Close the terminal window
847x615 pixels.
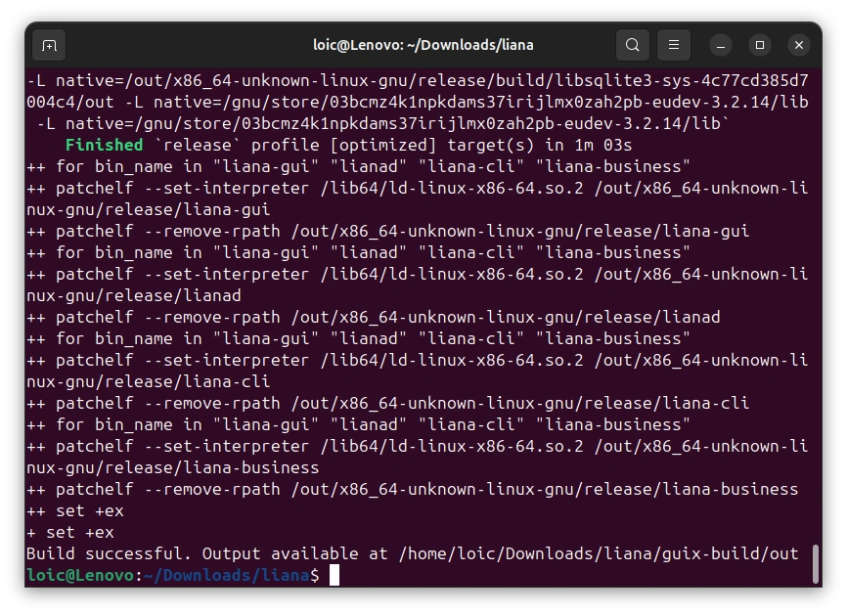(x=799, y=45)
